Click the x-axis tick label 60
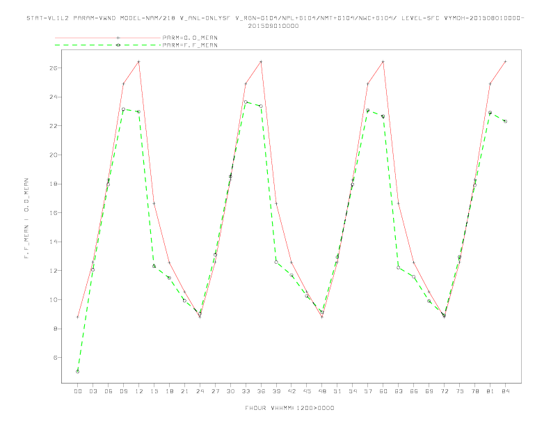 [383, 391]
